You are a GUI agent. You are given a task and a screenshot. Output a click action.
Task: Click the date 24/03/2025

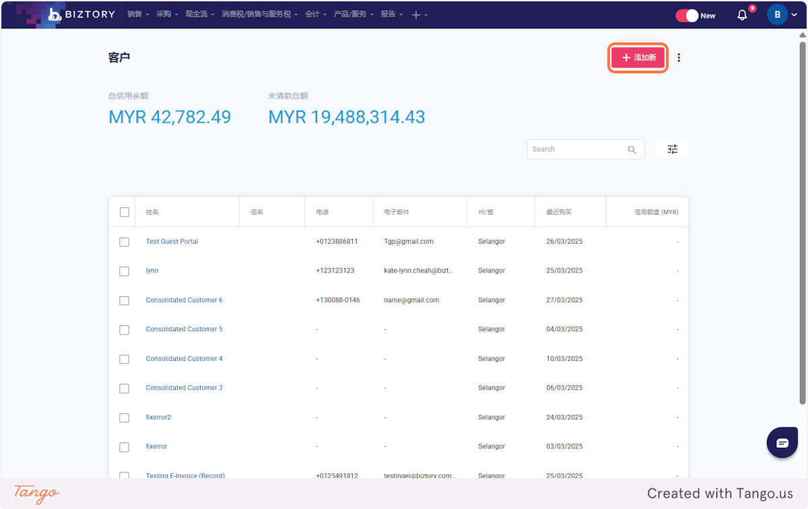[564, 417]
